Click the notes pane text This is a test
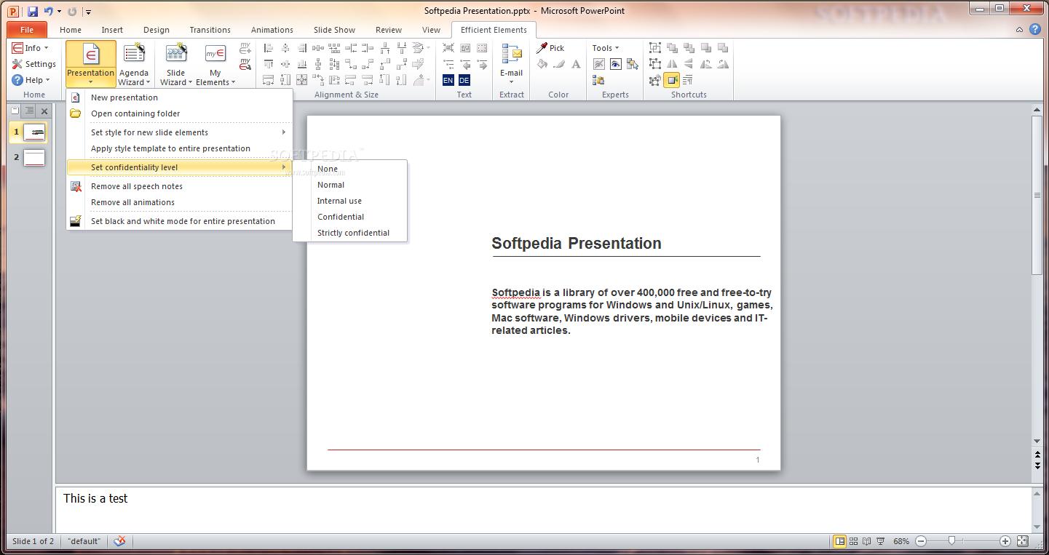Image resolution: width=1049 pixels, height=555 pixels. click(95, 498)
